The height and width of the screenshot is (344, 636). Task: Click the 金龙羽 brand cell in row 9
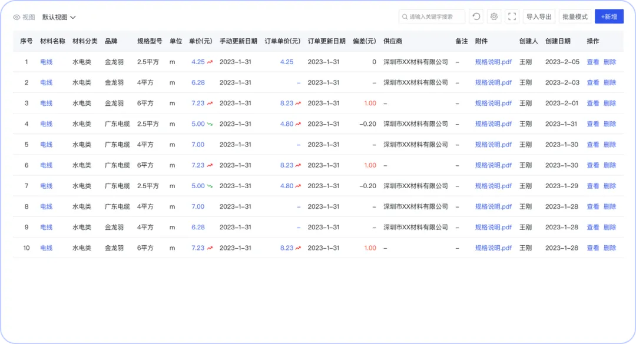pyautogui.click(x=114, y=228)
